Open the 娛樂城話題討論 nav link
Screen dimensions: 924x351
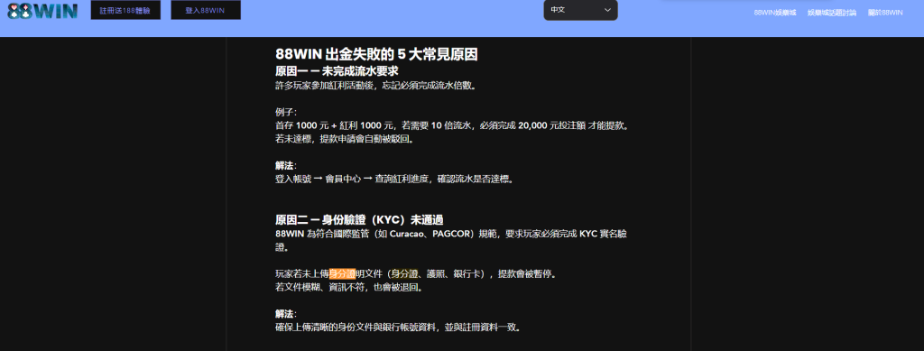pos(832,13)
